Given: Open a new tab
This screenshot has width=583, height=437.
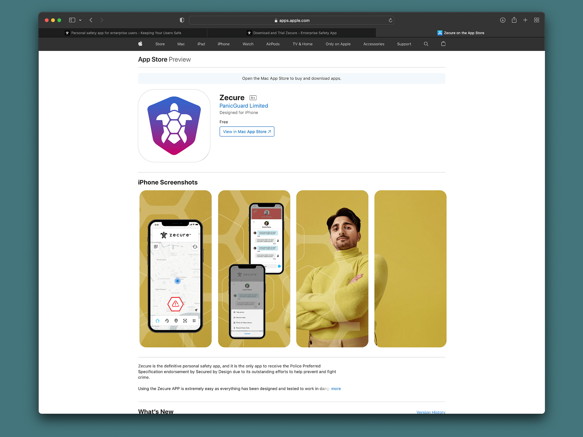Looking at the screenshot, I should tap(525, 20).
